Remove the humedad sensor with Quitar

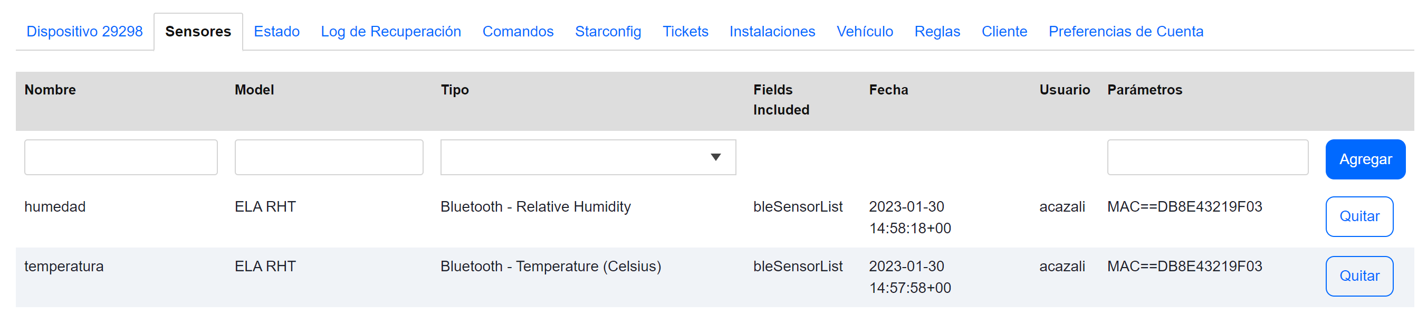(x=1358, y=216)
